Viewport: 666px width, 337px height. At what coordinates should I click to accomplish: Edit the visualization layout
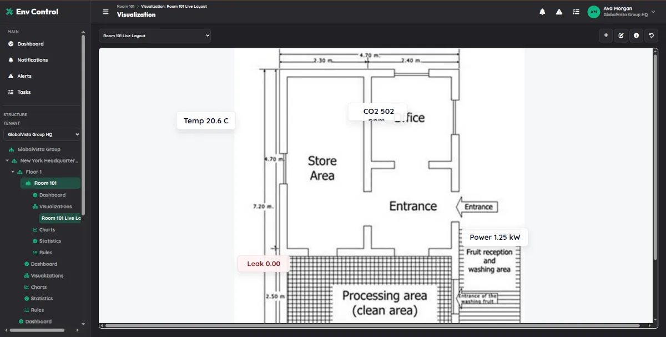621,36
